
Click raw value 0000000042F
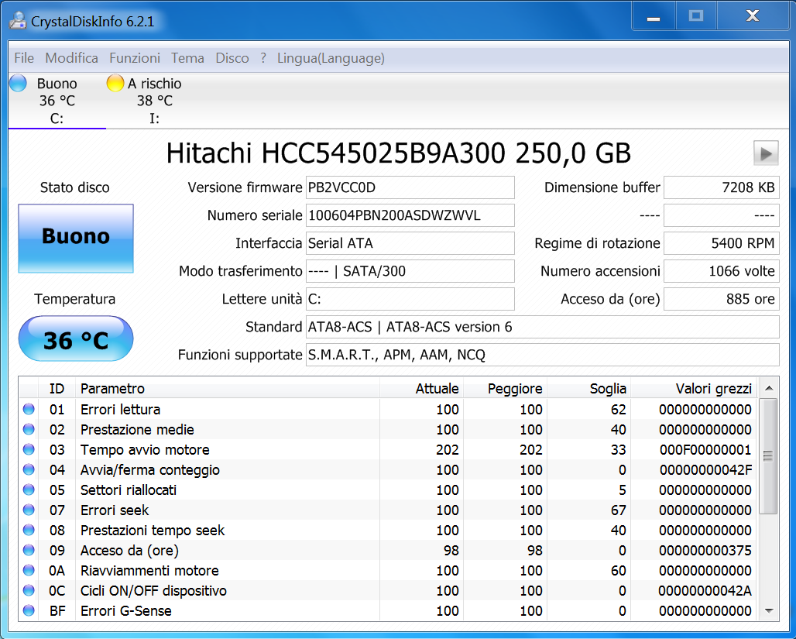705,470
